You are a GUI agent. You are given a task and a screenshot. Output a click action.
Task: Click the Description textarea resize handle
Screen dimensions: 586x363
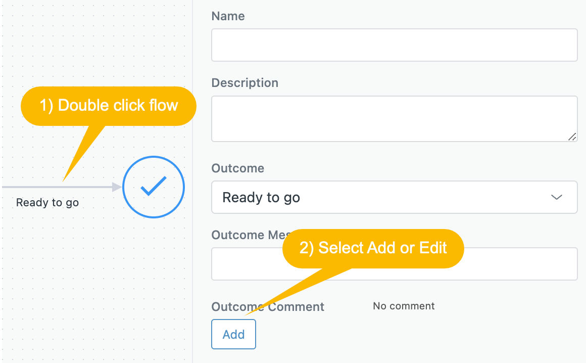pyautogui.click(x=572, y=137)
